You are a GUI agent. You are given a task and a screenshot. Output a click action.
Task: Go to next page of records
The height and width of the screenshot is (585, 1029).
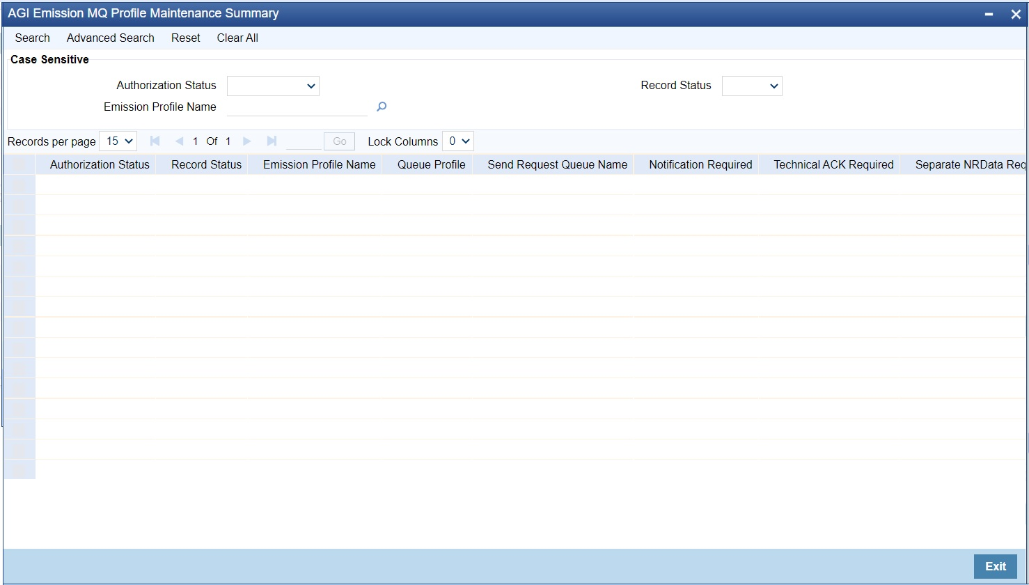point(246,141)
